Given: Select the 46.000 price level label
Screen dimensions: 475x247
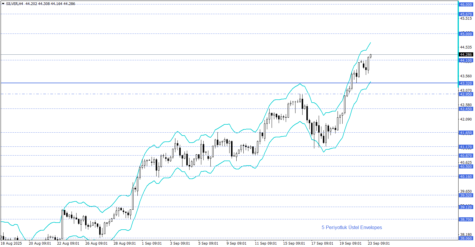Looking at the screenshot, I should (x=466, y=4).
